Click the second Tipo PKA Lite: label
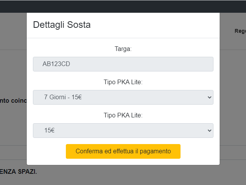The width and height of the screenshot is (246, 185). click(123, 115)
